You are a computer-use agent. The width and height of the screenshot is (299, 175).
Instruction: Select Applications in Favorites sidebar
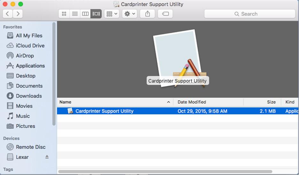[x=30, y=66]
